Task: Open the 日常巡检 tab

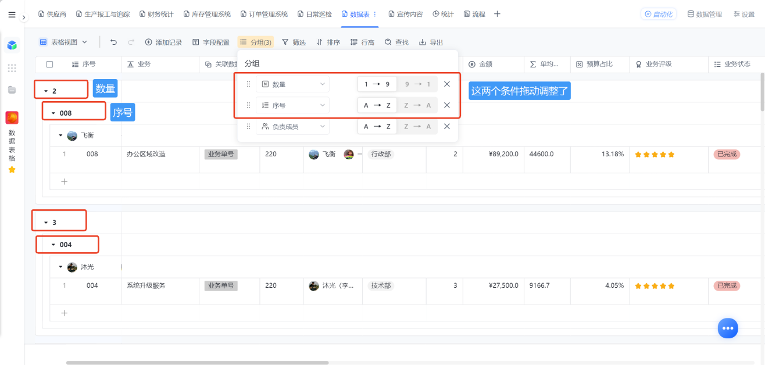Action: (x=314, y=14)
